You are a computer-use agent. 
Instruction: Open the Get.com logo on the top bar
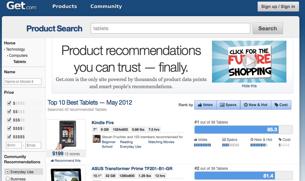coord(21,6)
